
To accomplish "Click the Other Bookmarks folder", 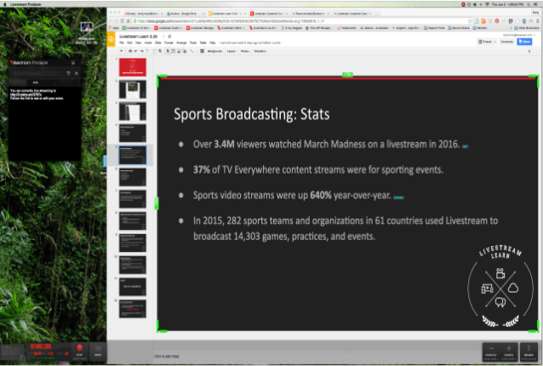I will [x=527, y=28].
